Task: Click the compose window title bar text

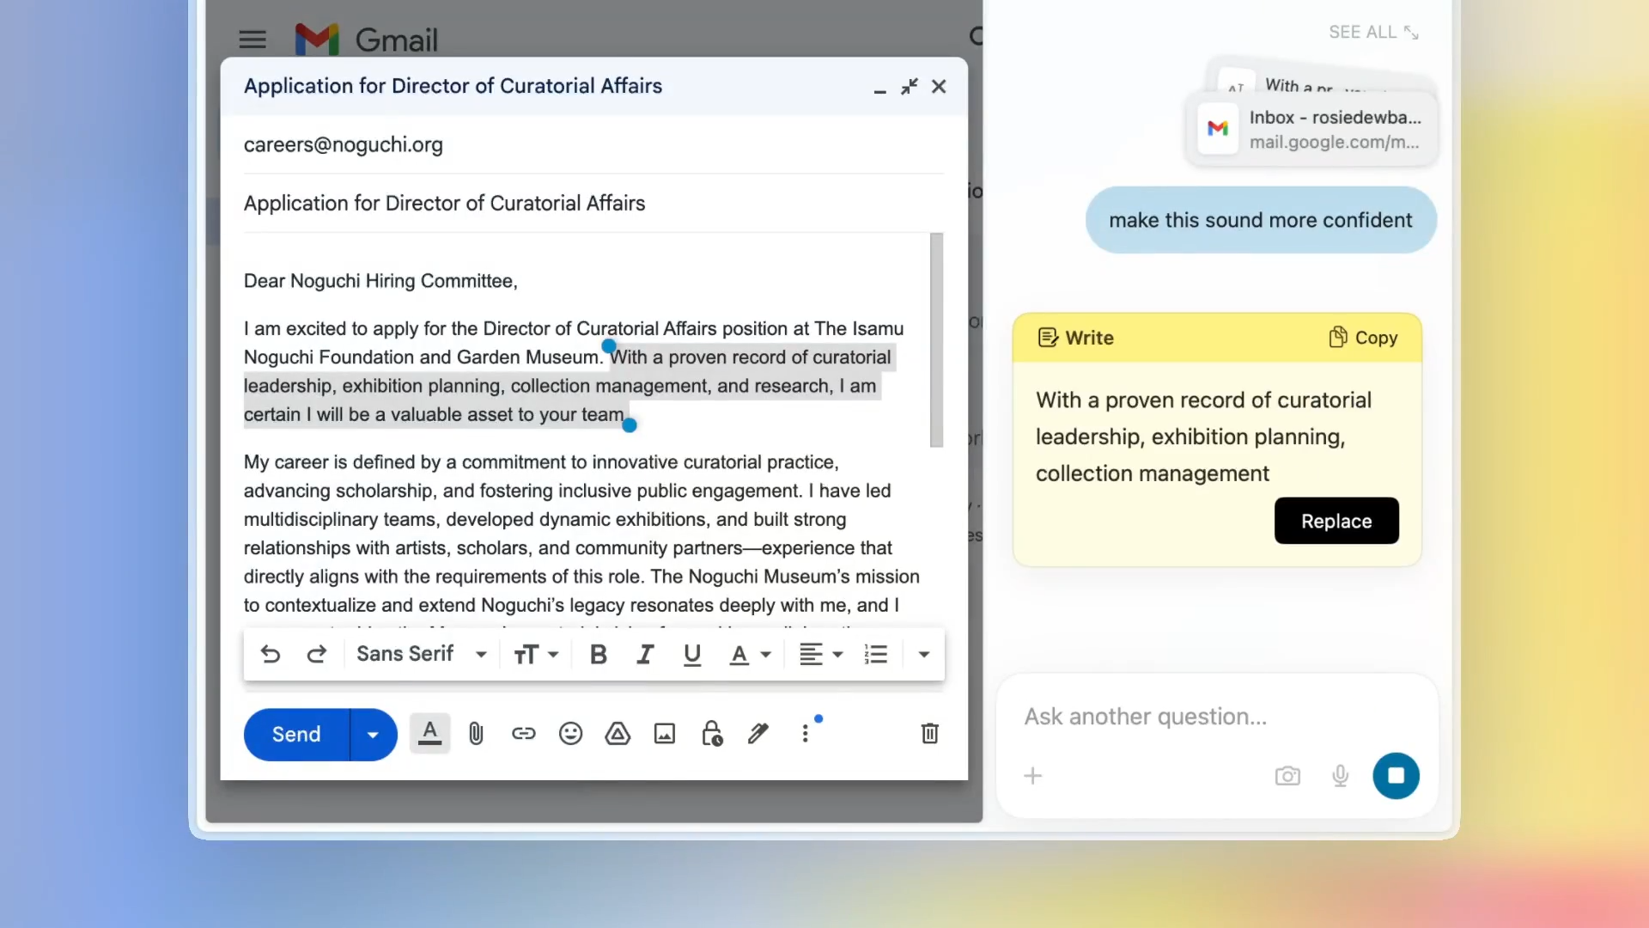Action: point(453,86)
